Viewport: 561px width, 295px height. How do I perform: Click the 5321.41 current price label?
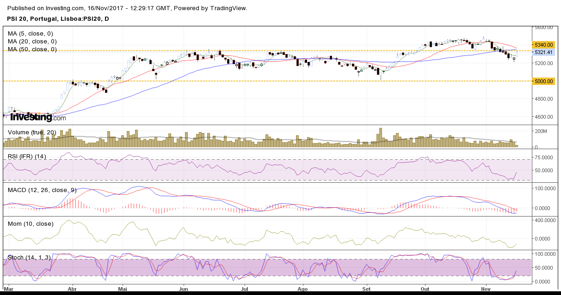pyautogui.click(x=543, y=52)
